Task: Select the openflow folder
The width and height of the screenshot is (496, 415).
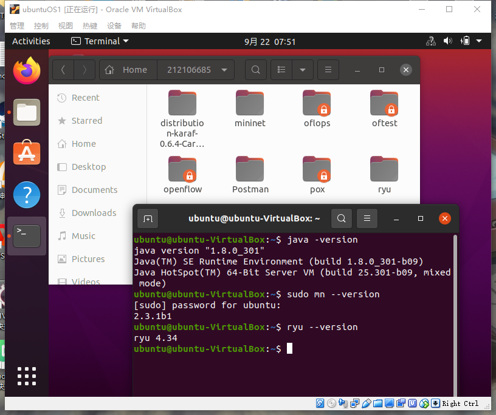Action: coord(182,175)
